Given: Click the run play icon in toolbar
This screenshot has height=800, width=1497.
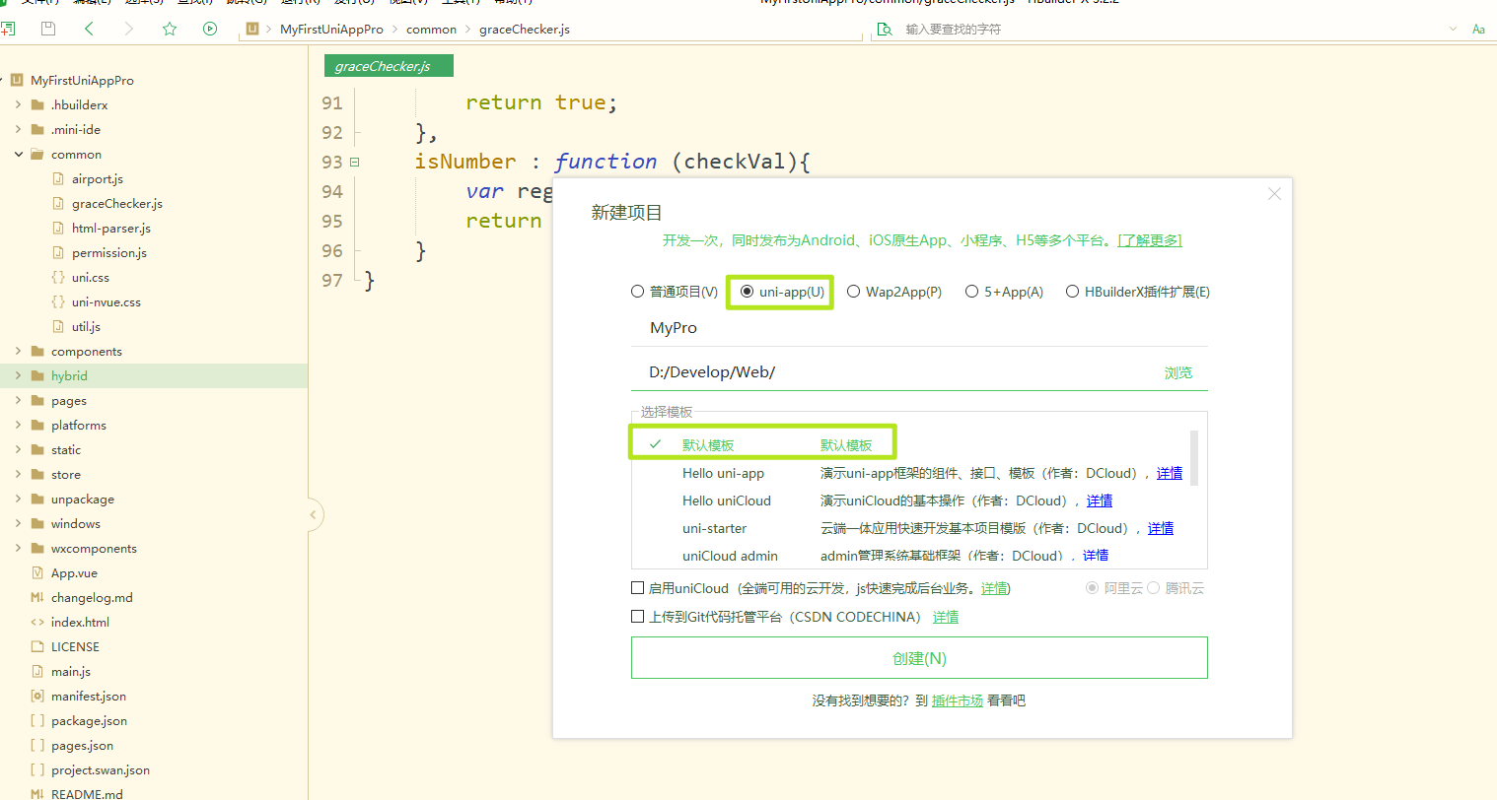Looking at the screenshot, I should (x=210, y=29).
